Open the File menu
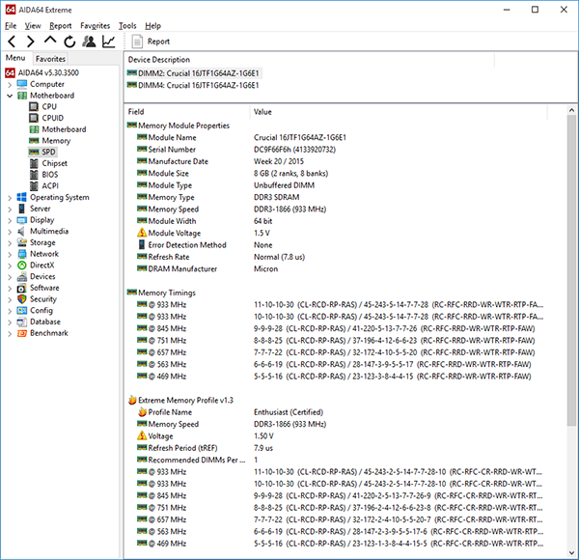Image resolution: width=579 pixels, height=560 pixels. click(x=11, y=26)
